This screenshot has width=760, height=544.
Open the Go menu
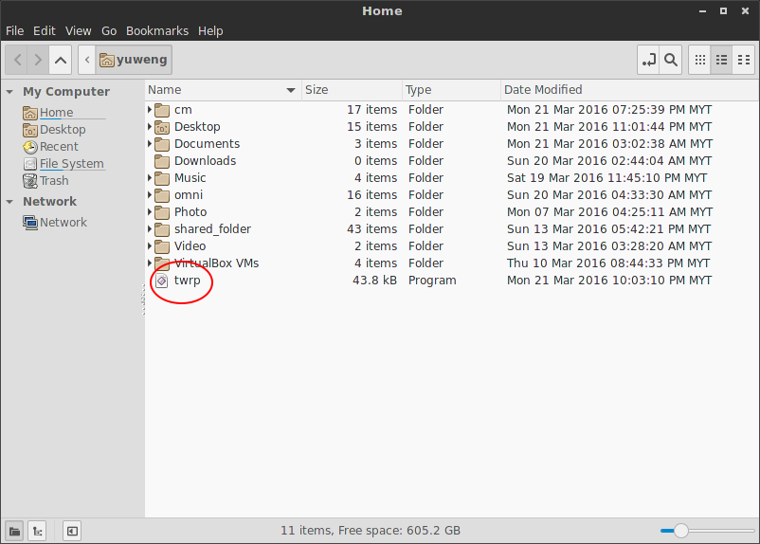109,31
